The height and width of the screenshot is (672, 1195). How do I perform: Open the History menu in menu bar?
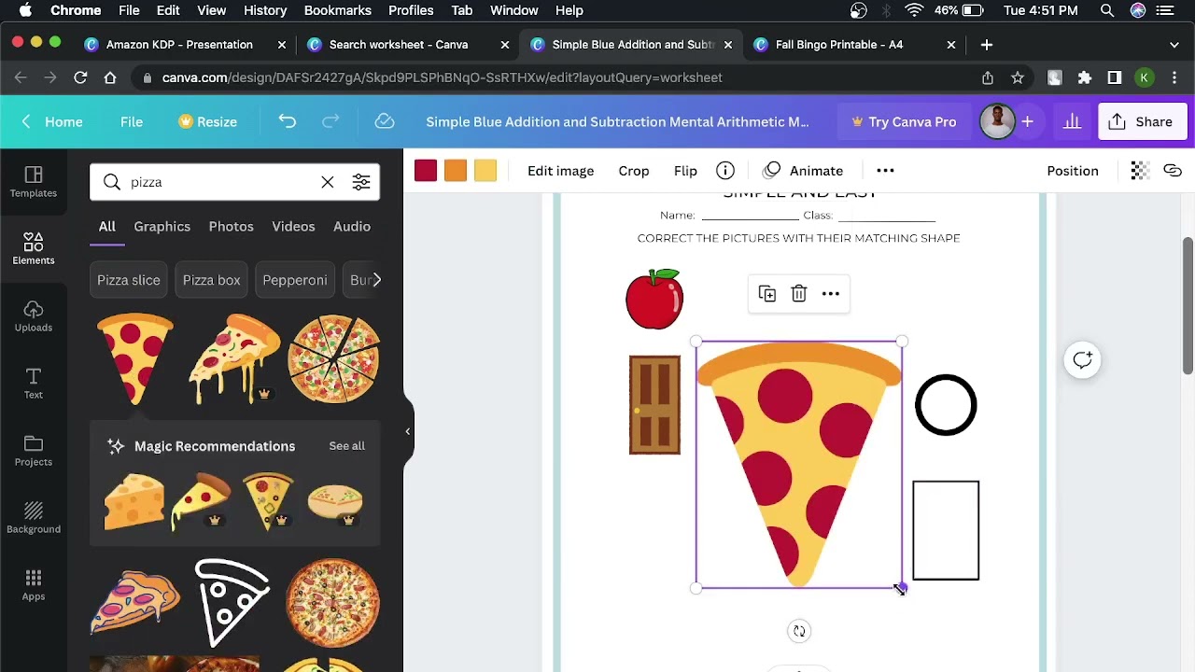coord(265,10)
